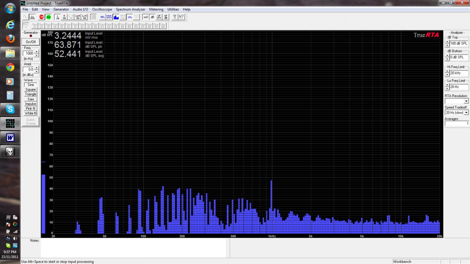Increase generator Freq with up arrow

coord(37,51)
